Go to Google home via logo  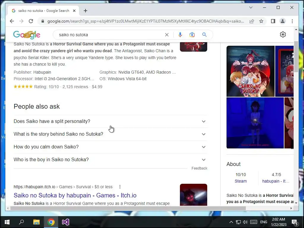pyautogui.click(x=27, y=35)
